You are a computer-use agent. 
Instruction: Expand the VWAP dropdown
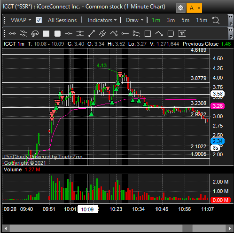point(21,20)
